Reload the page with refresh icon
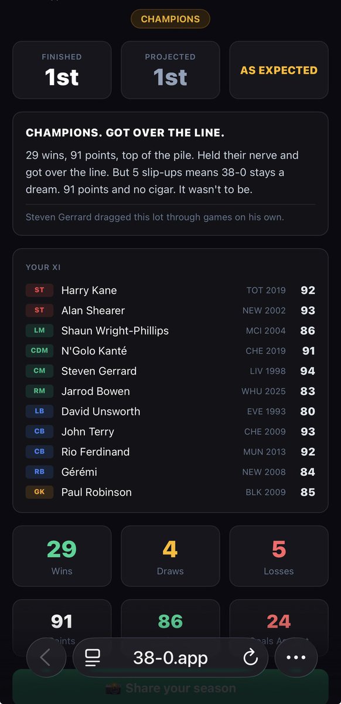Screen dimensions: 341x704 click(250, 658)
